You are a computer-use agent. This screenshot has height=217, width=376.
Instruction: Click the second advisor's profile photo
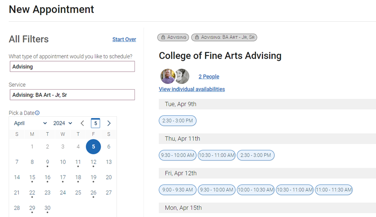[182, 76]
